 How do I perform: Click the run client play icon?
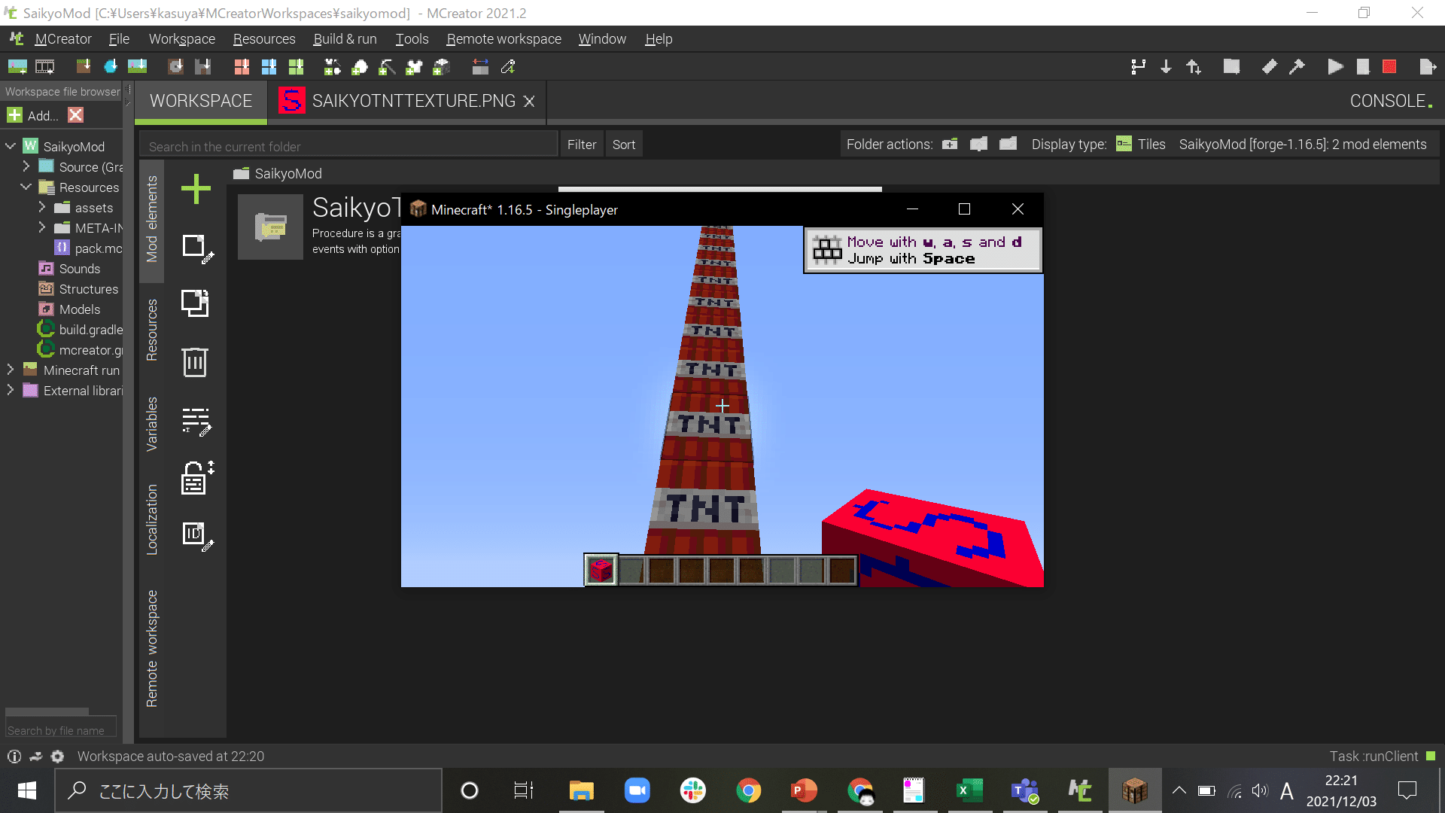(1335, 67)
